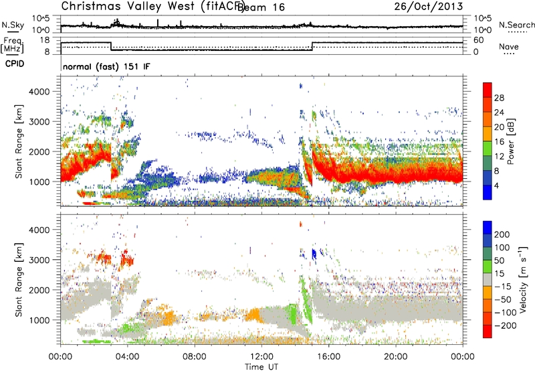Viewport: 535px width, 371px height.
Task: Click the blue bottom segment of the power colorbar
Action: [488, 192]
